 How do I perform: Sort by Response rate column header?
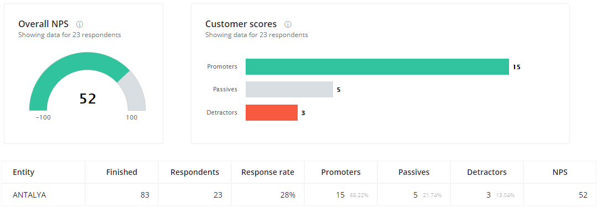pos(268,172)
